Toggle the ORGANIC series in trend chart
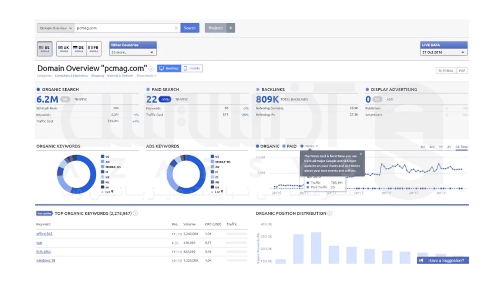 pyautogui.click(x=267, y=146)
